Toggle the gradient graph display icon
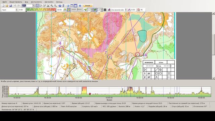Image resolution: width=215 pixels, height=121 pixels. (69, 10)
